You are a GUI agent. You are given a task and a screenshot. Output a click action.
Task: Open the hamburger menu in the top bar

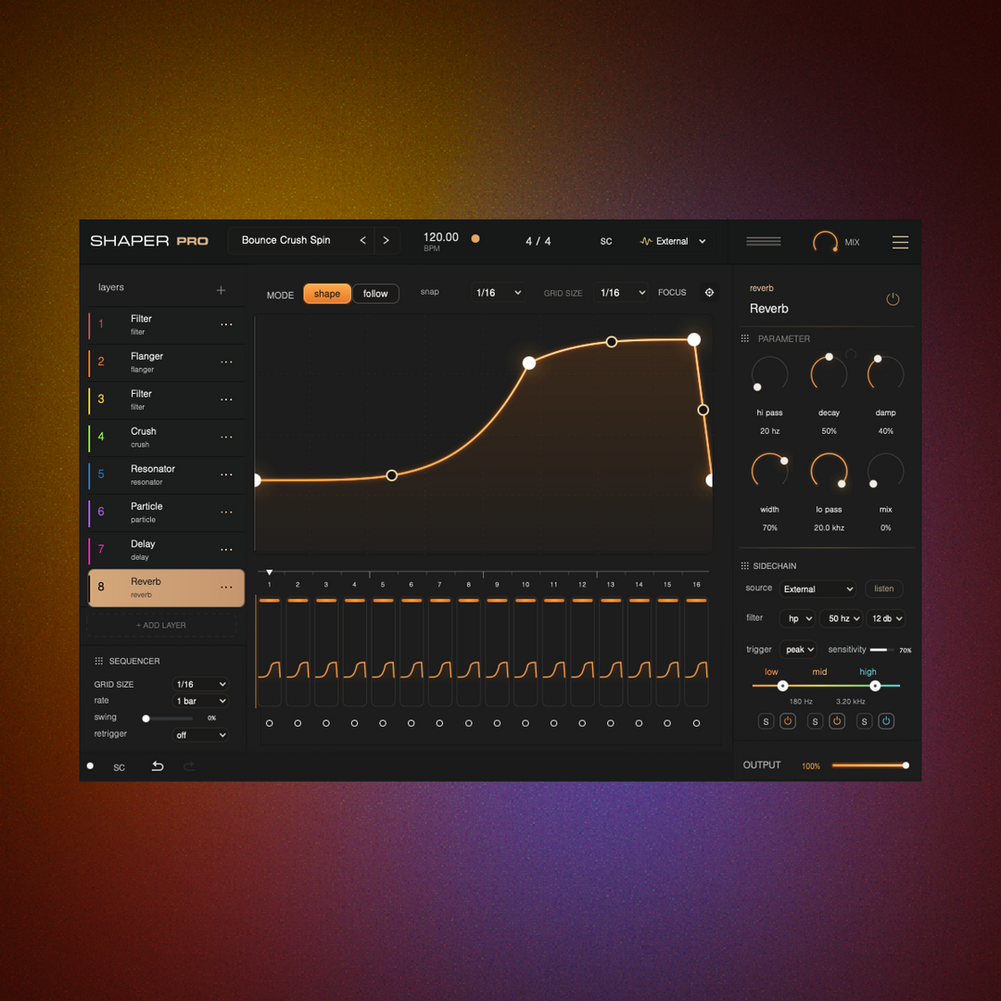click(x=900, y=242)
